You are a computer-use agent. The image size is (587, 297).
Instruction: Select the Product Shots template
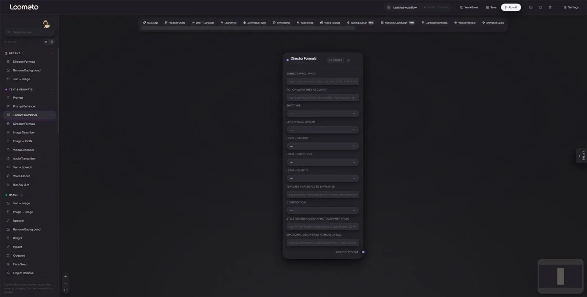click(x=175, y=23)
